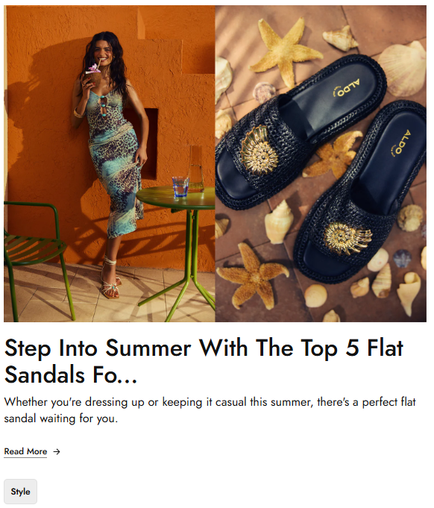Click the gold shell ornament on upper sandal
Viewport: 434px width, 508px height.
tap(259, 150)
